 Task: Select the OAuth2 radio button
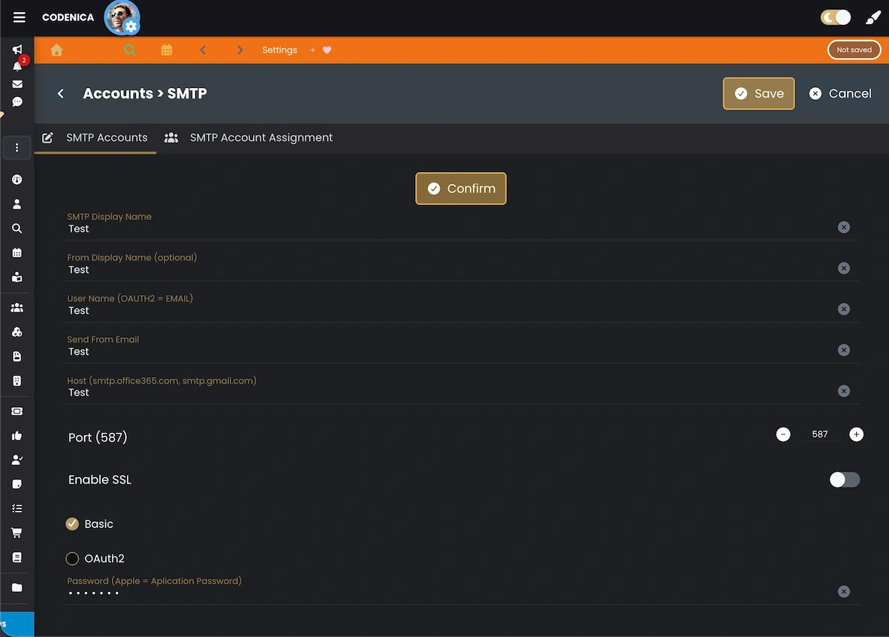coord(72,558)
